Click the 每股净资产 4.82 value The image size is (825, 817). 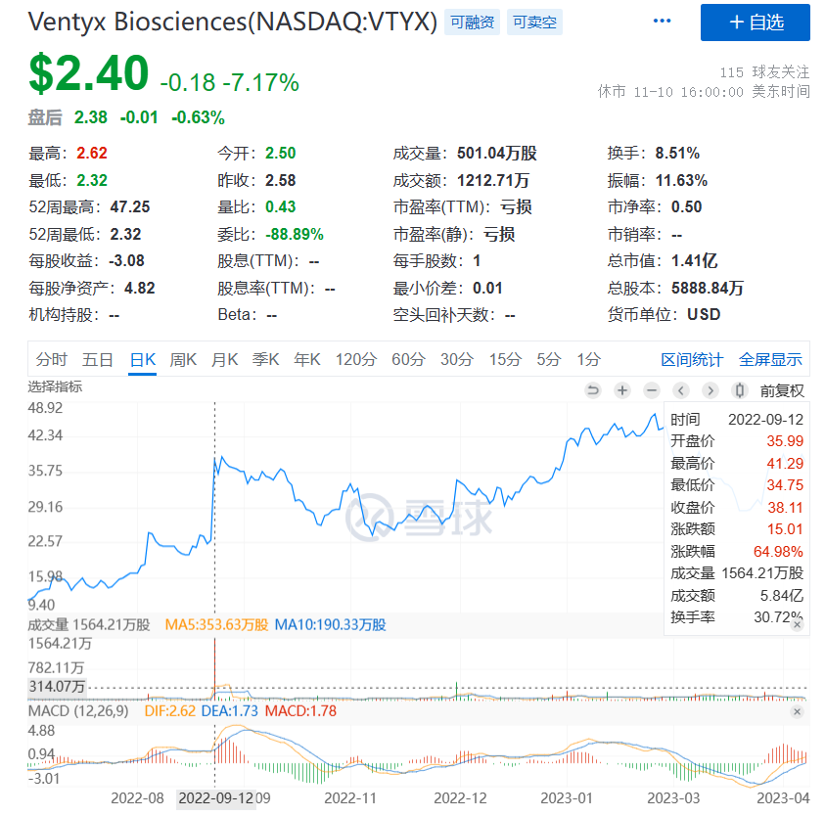(139, 289)
